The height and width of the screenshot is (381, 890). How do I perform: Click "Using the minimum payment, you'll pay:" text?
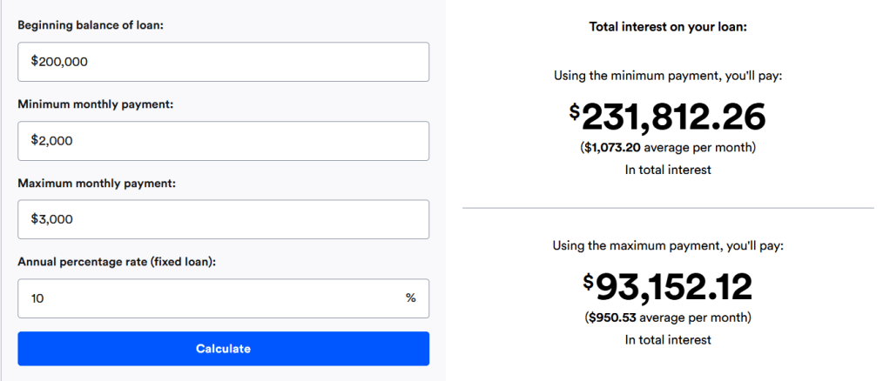668,76
